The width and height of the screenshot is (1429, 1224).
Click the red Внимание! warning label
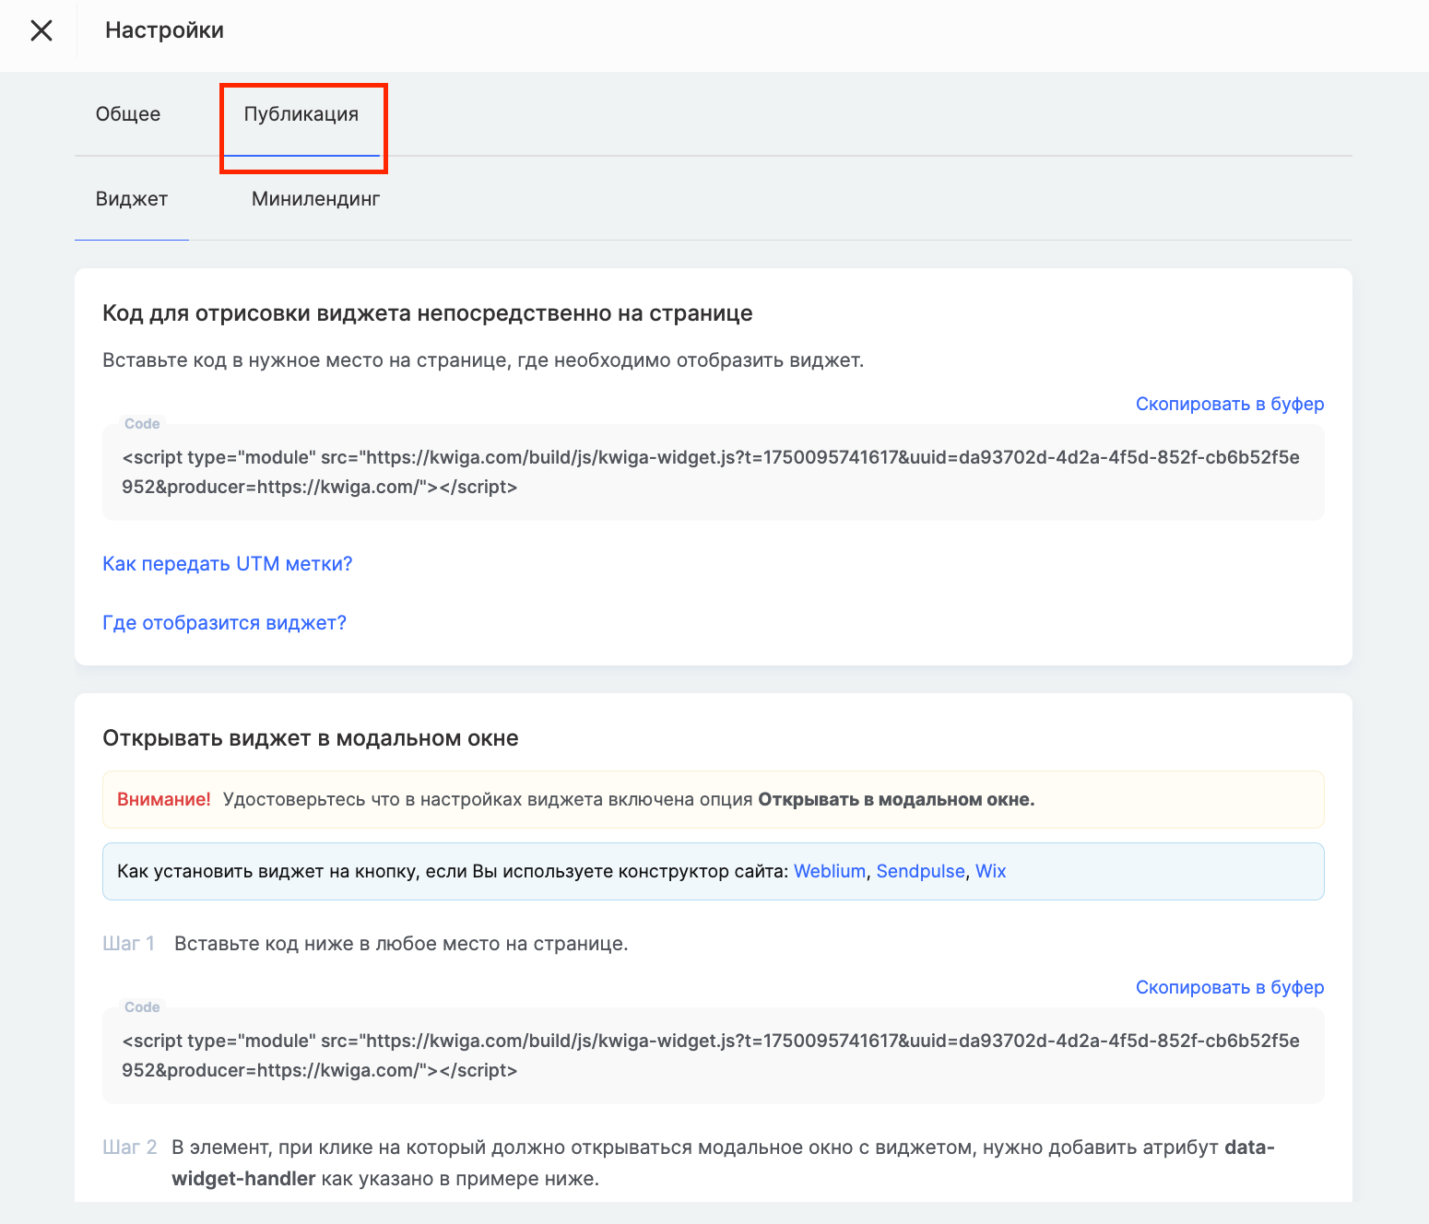point(164,799)
